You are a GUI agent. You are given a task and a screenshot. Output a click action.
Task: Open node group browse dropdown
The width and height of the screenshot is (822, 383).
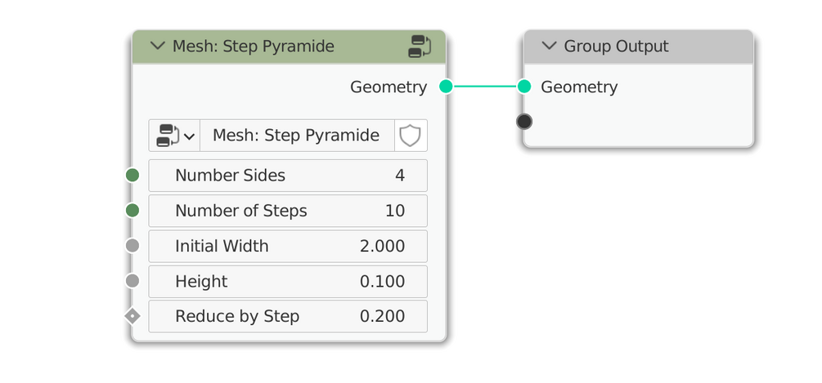click(x=175, y=136)
